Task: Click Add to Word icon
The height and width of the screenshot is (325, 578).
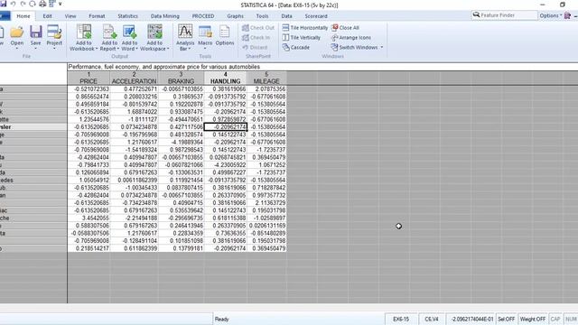Action: pyautogui.click(x=129, y=32)
